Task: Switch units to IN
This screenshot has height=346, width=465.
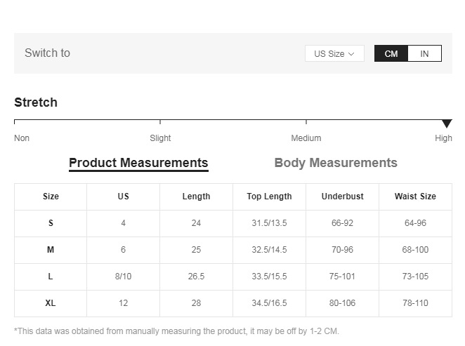Action: (424, 53)
